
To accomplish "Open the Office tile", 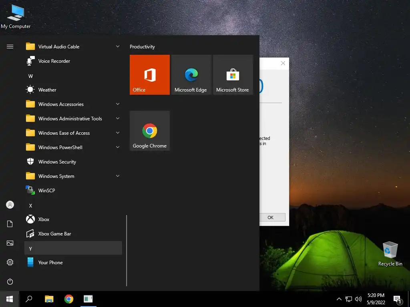I will 150,75.
